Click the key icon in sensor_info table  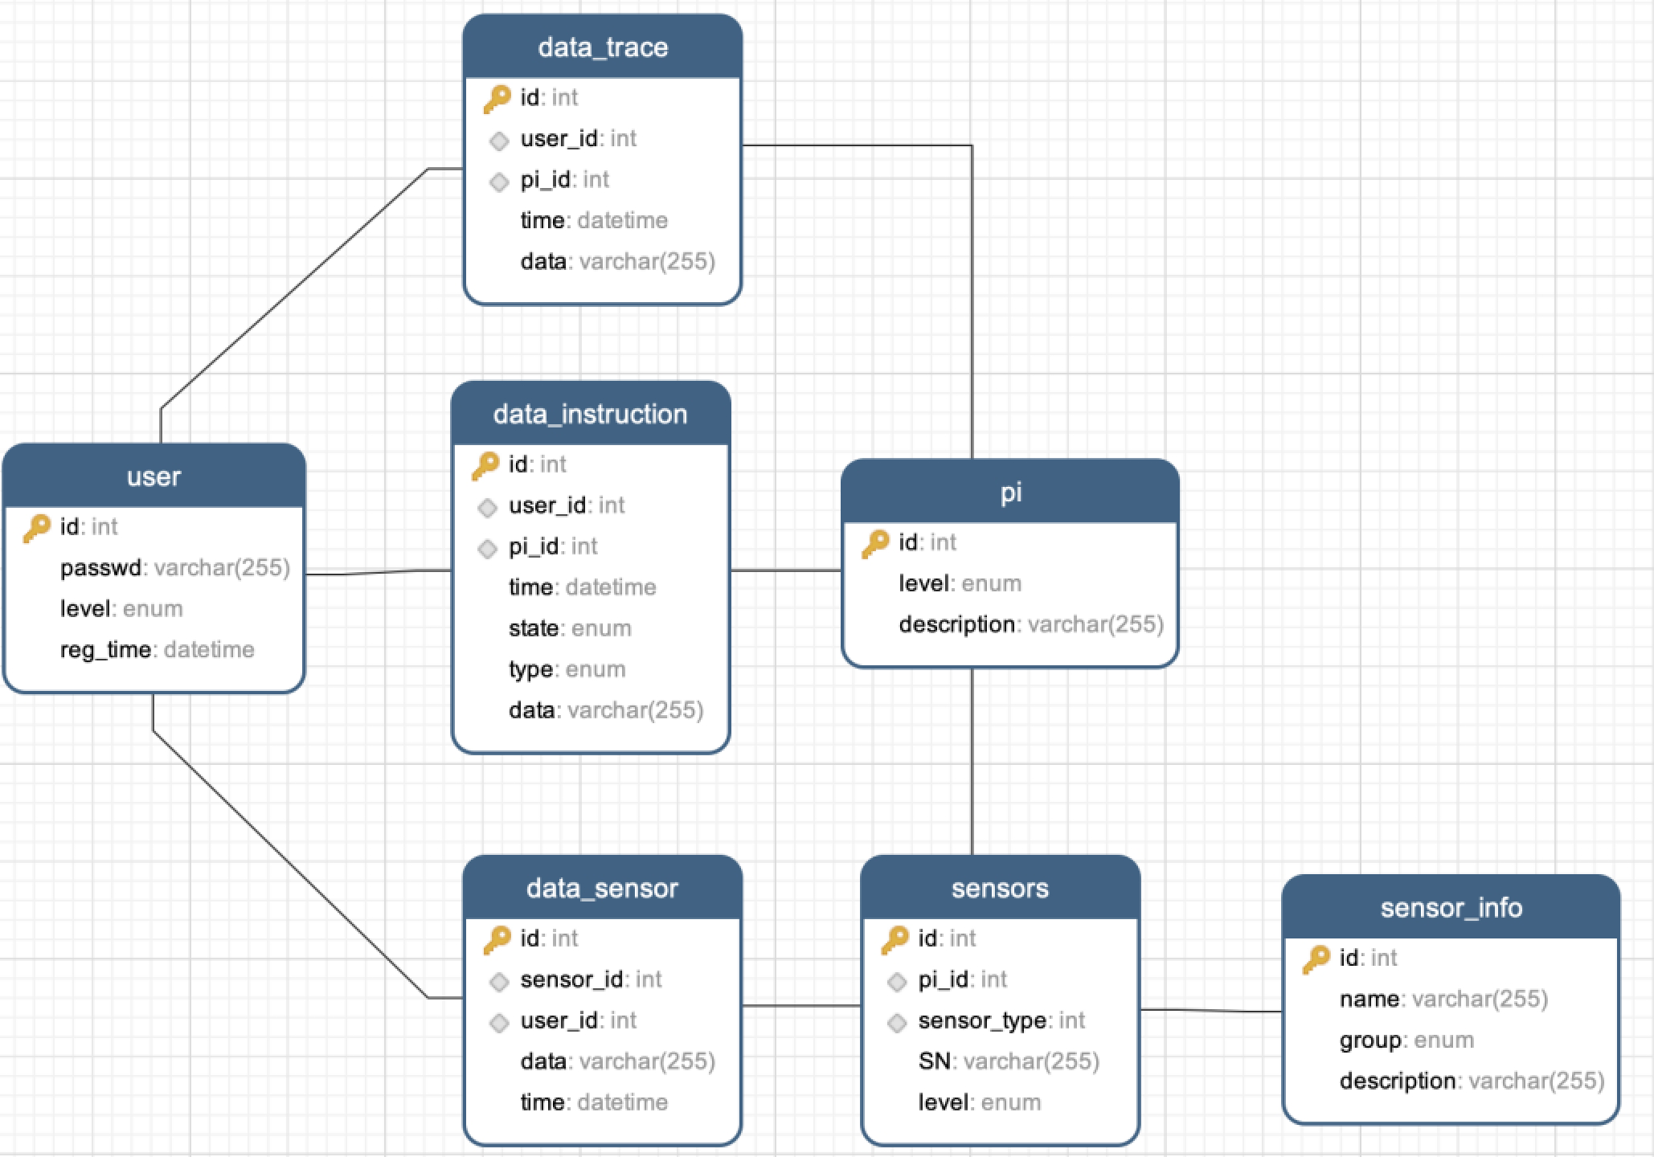pos(1316,959)
